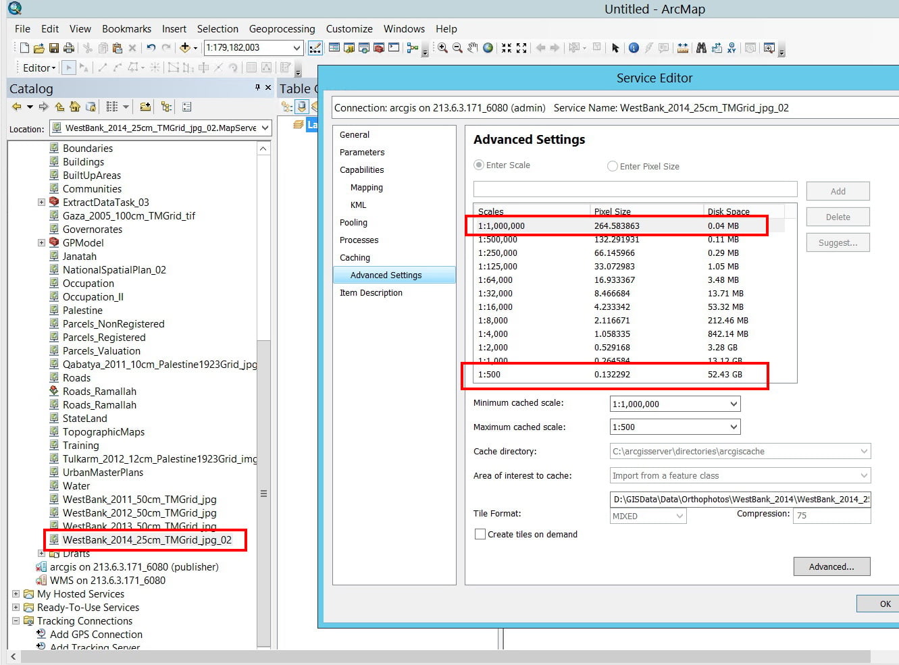Select the Zoom Out tool
The height and width of the screenshot is (665, 899).
[x=457, y=48]
